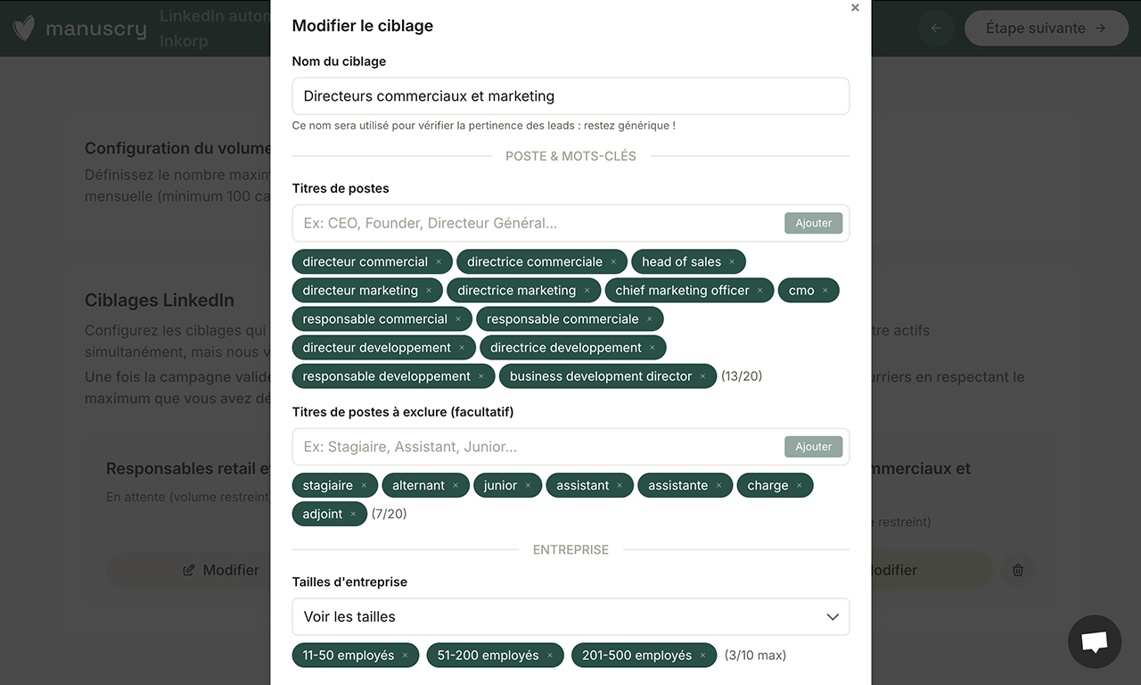Close the "Modifier le ciblage" modal
This screenshot has width=1141, height=685.
point(855,8)
